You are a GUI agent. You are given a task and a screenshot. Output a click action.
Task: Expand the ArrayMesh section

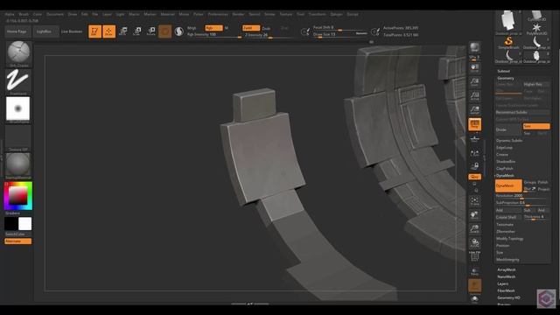507,270
